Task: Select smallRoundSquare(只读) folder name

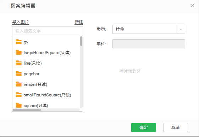Action: (x=47, y=95)
